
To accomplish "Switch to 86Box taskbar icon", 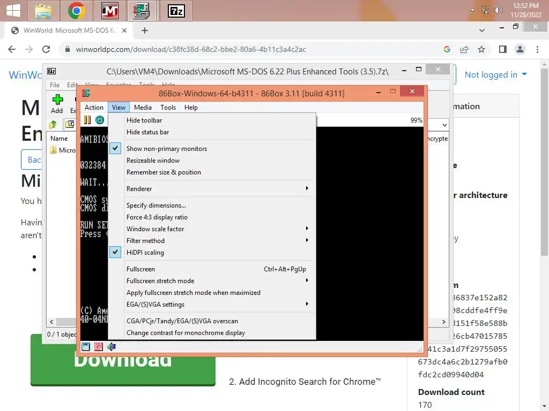I will [x=143, y=11].
